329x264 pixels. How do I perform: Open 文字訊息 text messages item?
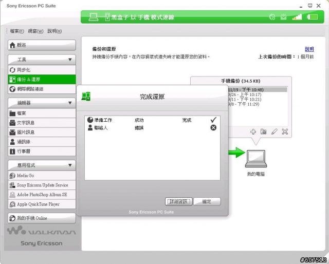42,123
